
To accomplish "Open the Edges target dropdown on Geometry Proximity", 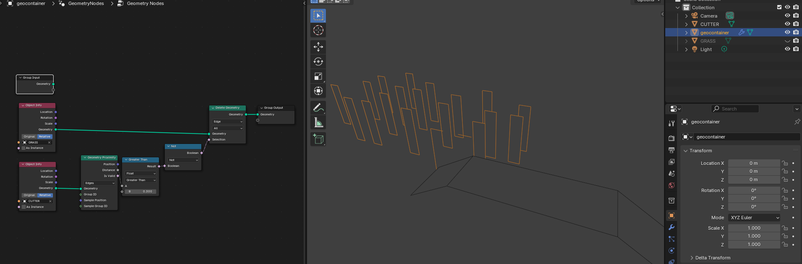I will pyautogui.click(x=99, y=183).
